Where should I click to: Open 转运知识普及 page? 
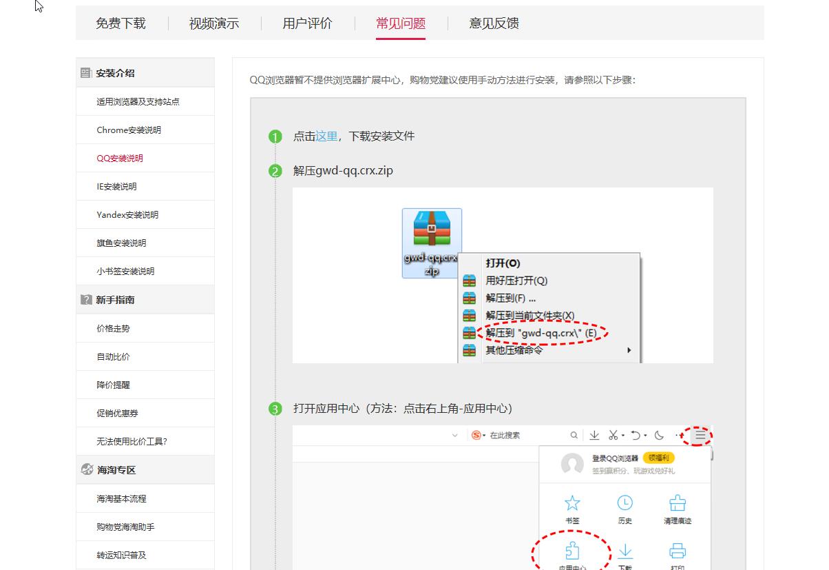[x=121, y=555]
